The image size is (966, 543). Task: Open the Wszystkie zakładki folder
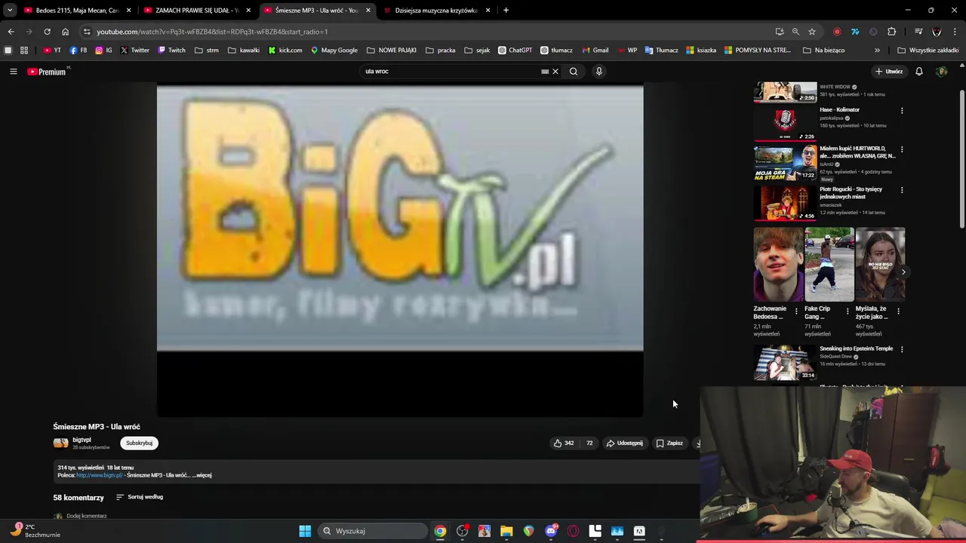928,51
